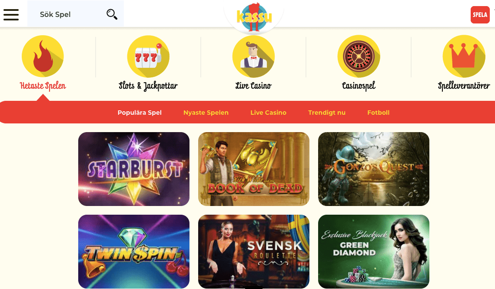
Task: Click the Kassu logo
Action: click(x=254, y=17)
